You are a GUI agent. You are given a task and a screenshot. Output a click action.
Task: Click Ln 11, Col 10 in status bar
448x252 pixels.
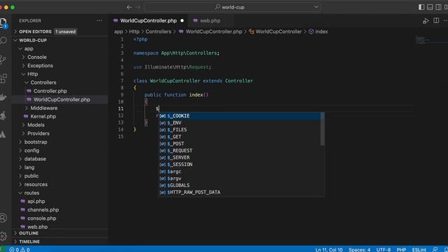pos(329,250)
